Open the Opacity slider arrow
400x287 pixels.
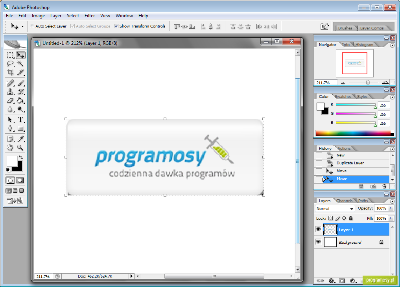pyautogui.click(x=391, y=208)
